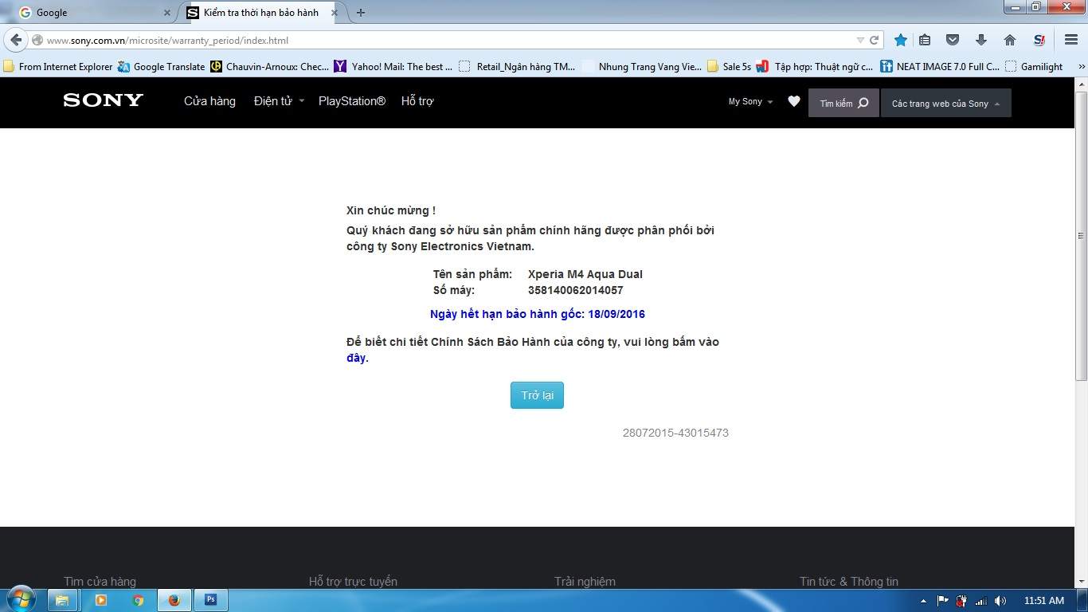Open Windows Explorer from the taskbar
Image resolution: width=1088 pixels, height=612 pixels.
62,600
